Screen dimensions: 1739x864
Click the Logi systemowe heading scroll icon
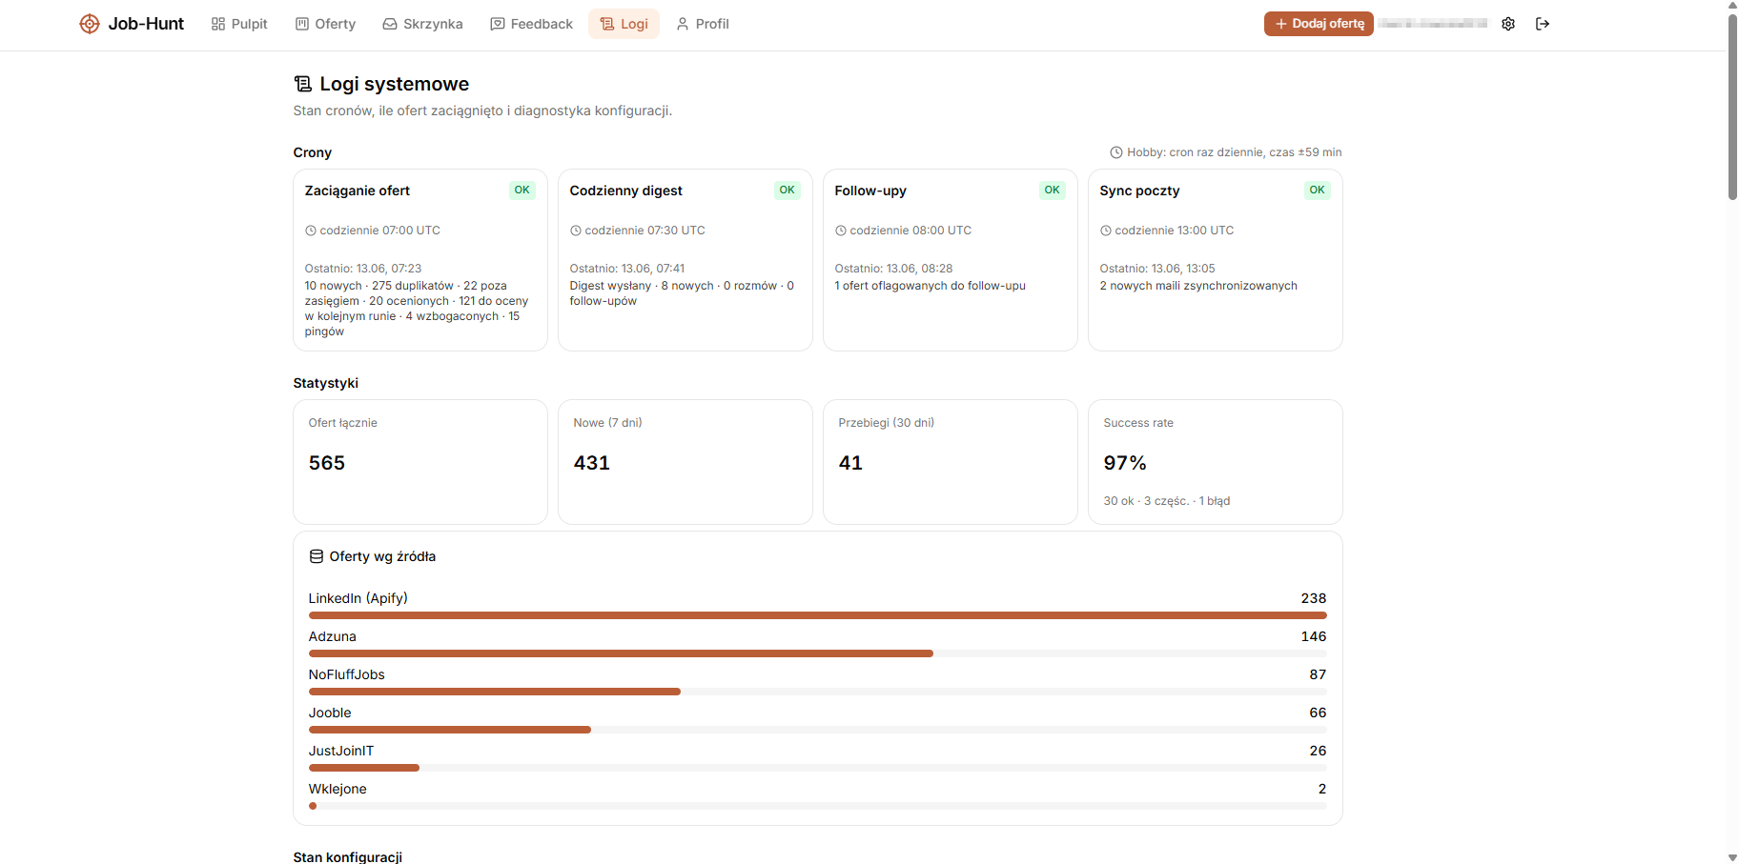pos(303,84)
